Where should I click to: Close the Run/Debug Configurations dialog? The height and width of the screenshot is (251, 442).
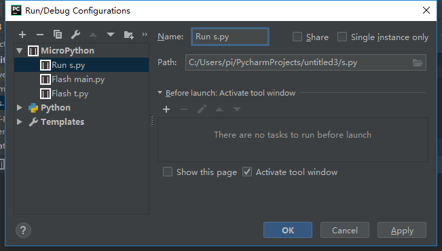(x=426, y=10)
